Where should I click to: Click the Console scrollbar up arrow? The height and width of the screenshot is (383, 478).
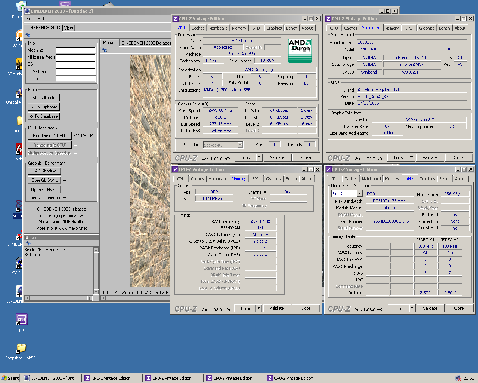96,250
